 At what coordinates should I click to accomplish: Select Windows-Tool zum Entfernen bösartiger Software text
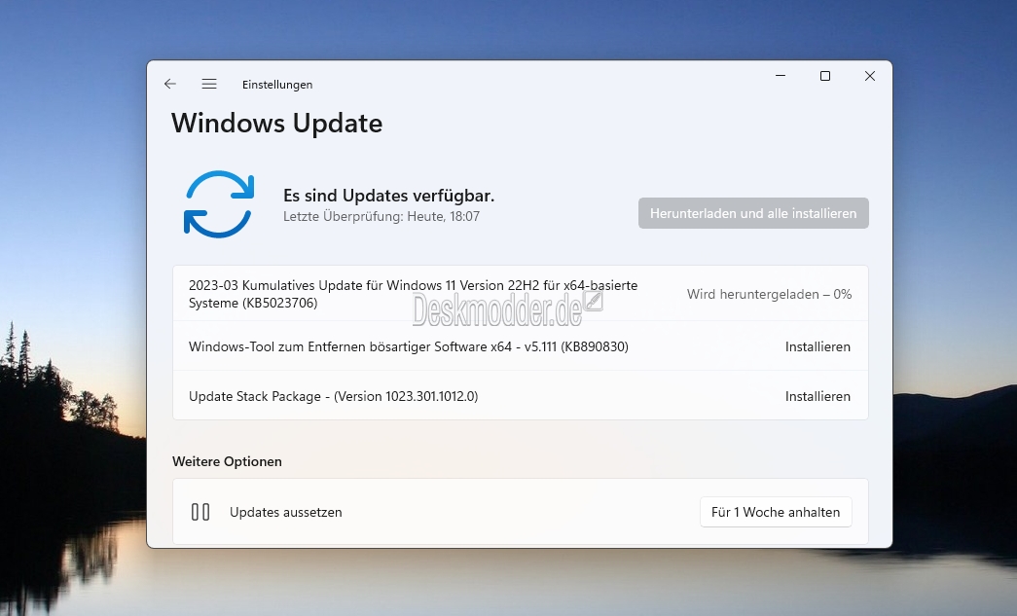409,346
